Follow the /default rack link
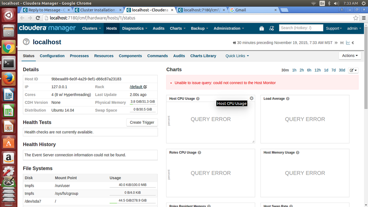Image resolution: width=368 pixels, height=207 pixels. click(136, 87)
